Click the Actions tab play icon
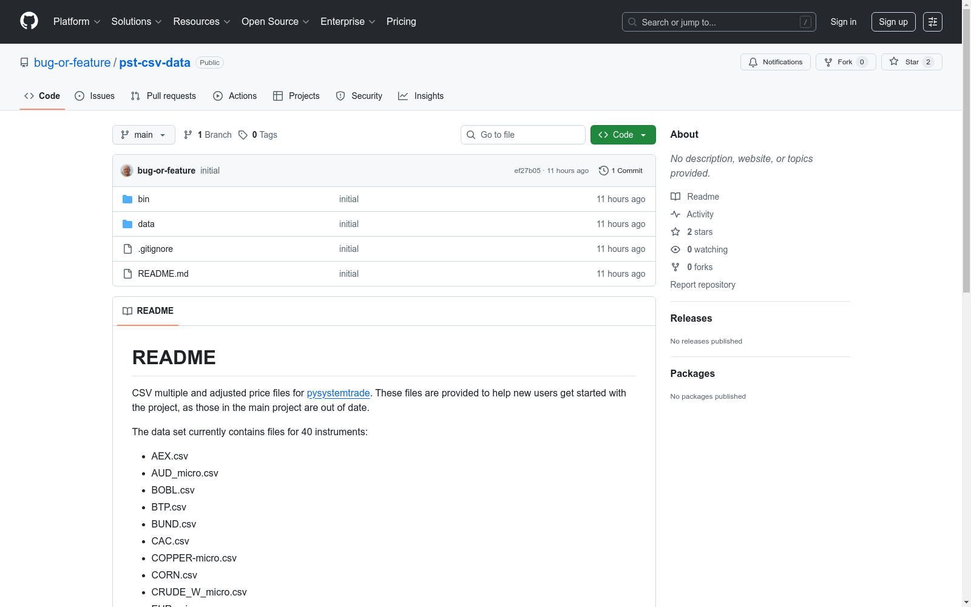The height and width of the screenshot is (607, 971). (218, 96)
